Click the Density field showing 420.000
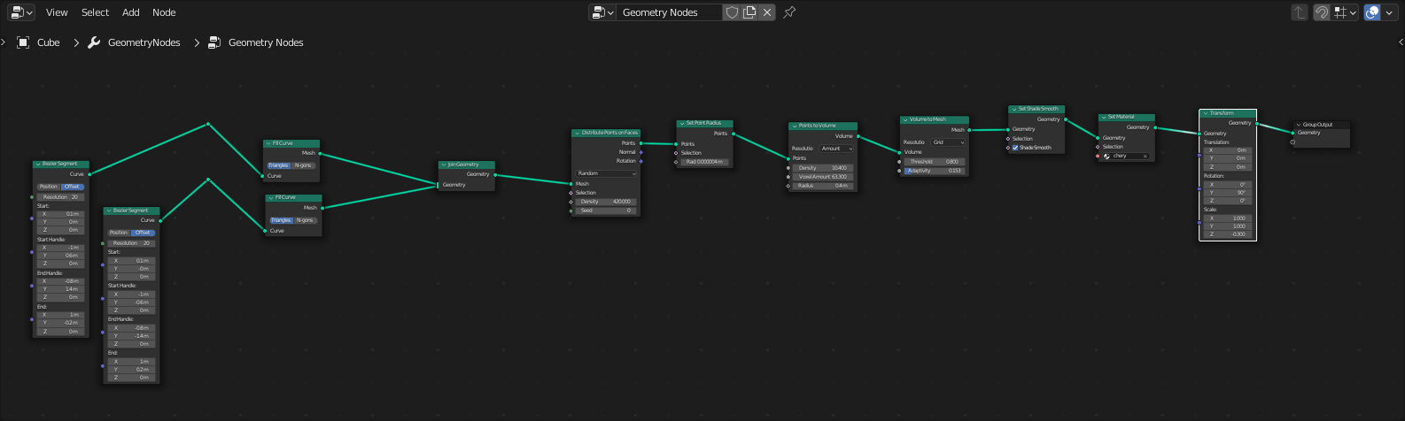1405x421 pixels. point(607,202)
